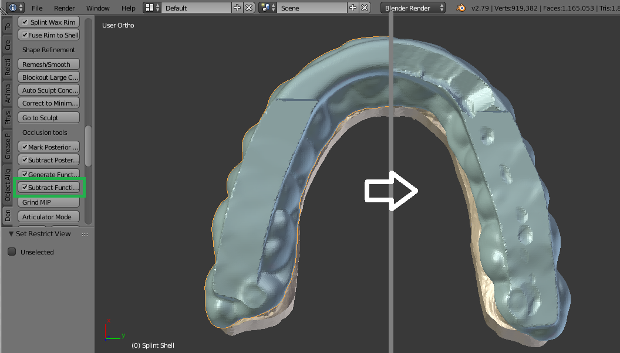The width and height of the screenshot is (620, 353).
Task: Switch to the Relations side tab
Action: (7, 66)
